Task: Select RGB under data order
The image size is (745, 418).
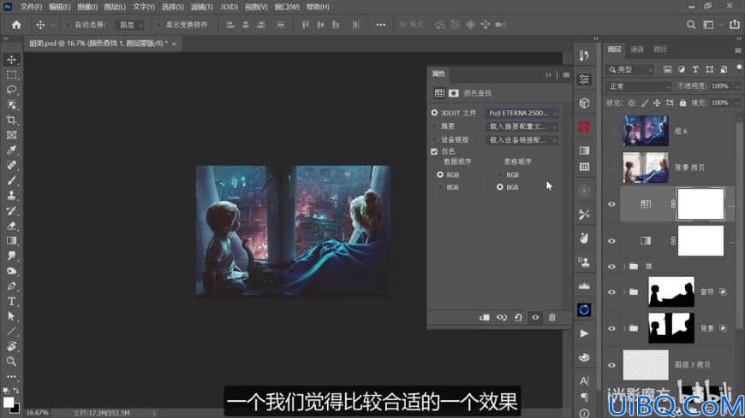Action: [440, 174]
